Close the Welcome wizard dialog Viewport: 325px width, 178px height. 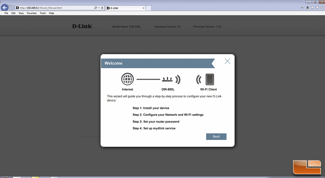[227, 61]
